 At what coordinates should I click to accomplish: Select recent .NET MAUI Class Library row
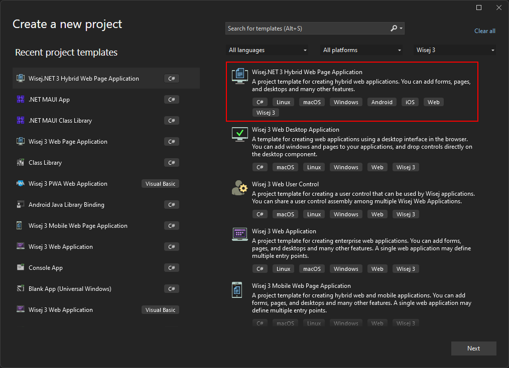pos(106,120)
